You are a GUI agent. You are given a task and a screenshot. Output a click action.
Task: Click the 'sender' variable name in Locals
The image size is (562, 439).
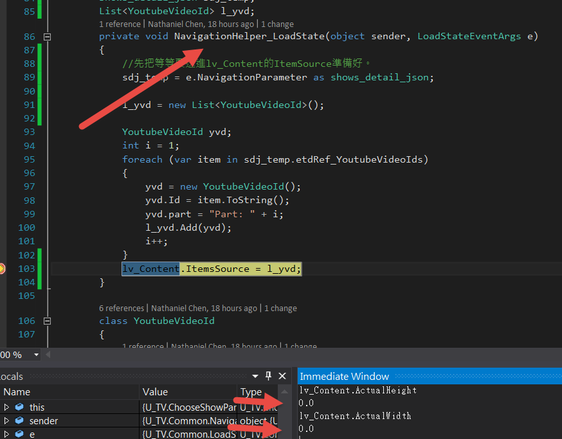[x=44, y=421]
